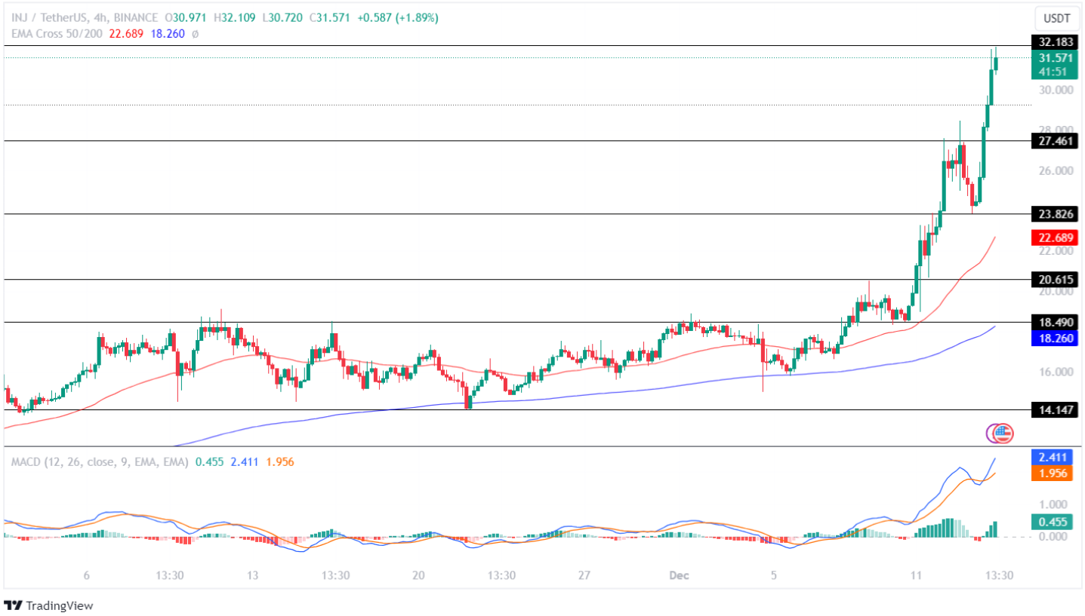Click the 32.183 price level label

coord(1054,41)
